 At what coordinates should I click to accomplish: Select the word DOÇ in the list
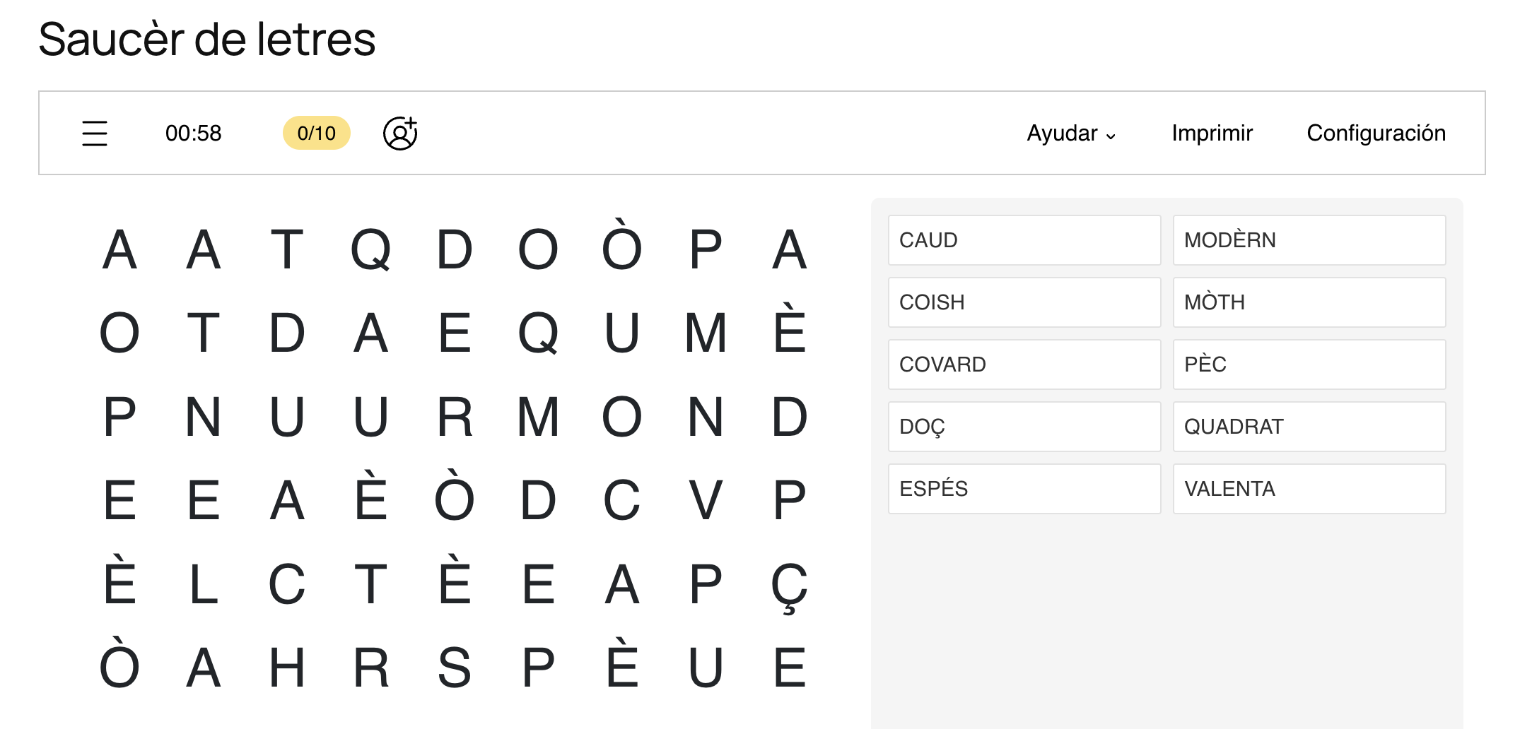pos(1024,427)
